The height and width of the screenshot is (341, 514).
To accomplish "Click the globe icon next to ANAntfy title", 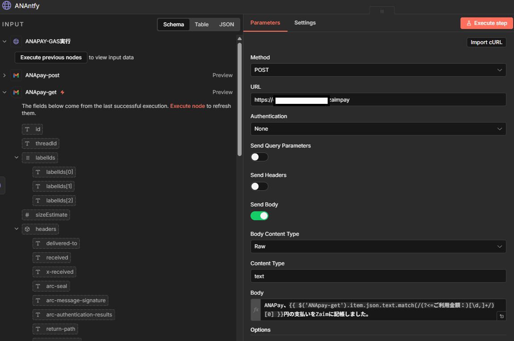I will tap(7, 6).
